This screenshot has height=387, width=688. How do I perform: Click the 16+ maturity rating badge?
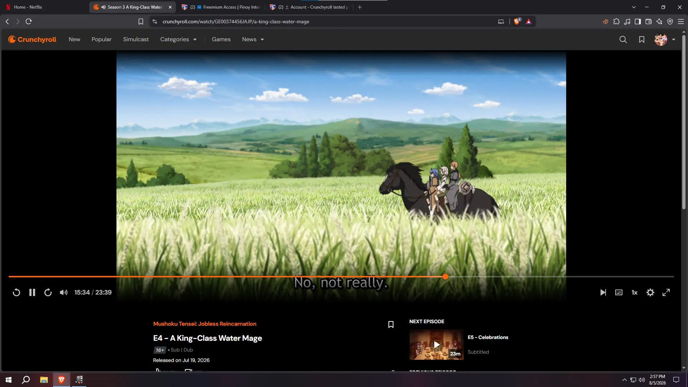pyautogui.click(x=160, y=350)
